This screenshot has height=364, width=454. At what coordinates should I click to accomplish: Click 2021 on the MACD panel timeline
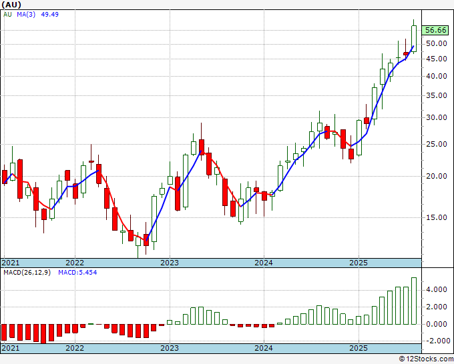[x=11, y=348]
